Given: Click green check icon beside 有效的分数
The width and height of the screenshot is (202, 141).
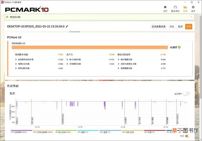Looking at the screenshot, I should [x=7, y=17].
